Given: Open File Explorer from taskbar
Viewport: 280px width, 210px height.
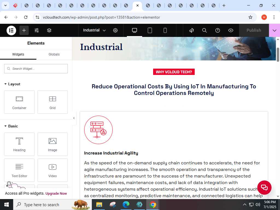Looking at the screenshot, I should [x=99, y=205].
